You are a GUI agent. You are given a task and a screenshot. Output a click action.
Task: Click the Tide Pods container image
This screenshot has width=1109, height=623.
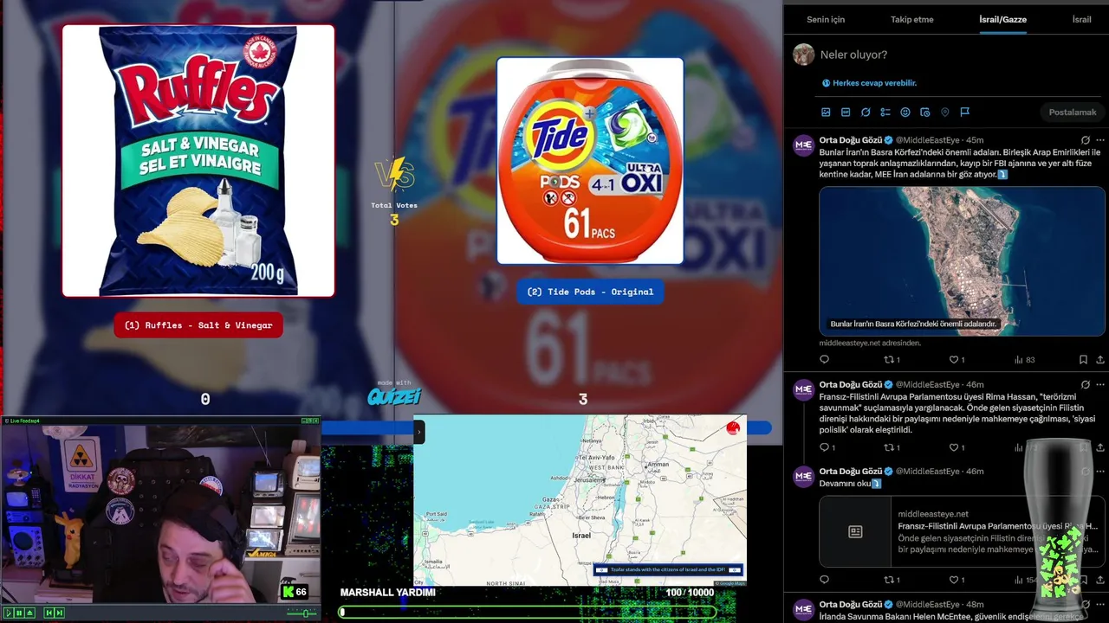click(590, 161)
